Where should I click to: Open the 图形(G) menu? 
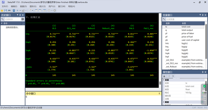(x=33, y=6)
